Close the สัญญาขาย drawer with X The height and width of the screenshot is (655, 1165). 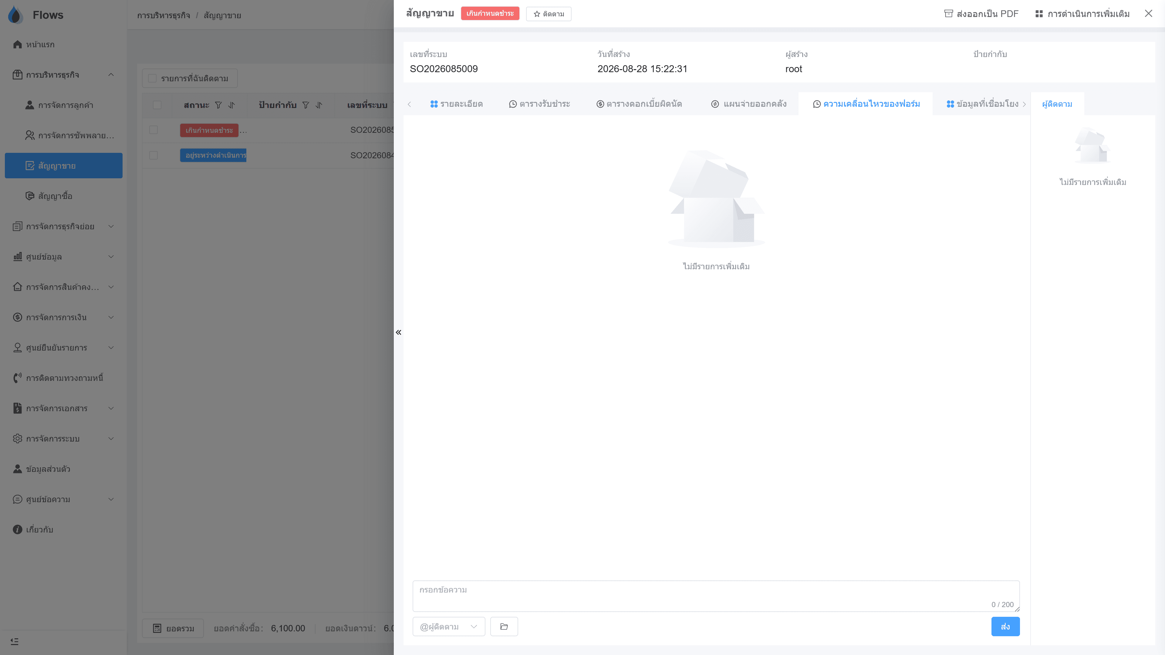pos(1148,14)
